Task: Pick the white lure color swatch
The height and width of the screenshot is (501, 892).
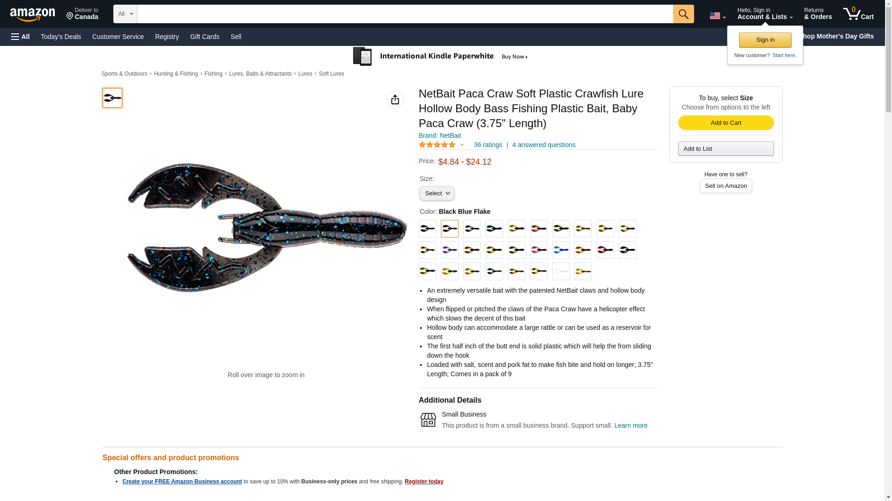Action: pos(561,271)
